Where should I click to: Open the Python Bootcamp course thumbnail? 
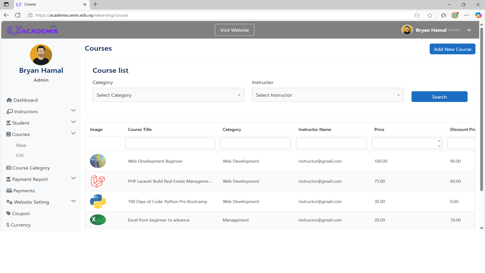coord(98,201)
